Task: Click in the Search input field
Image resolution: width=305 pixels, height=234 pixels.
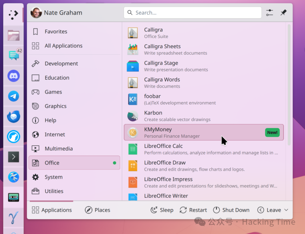Action: (195, 13)
